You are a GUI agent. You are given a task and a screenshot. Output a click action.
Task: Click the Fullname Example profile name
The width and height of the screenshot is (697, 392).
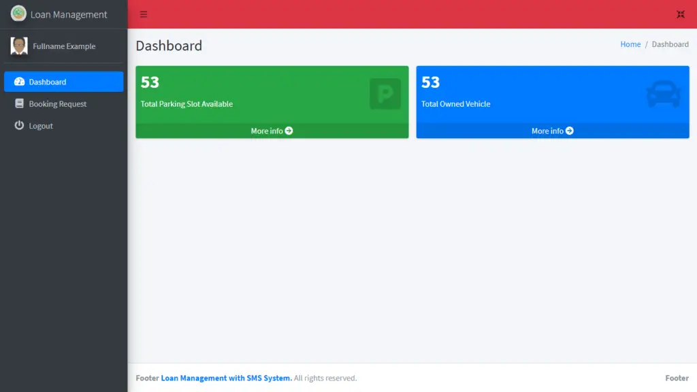point(64,46)
